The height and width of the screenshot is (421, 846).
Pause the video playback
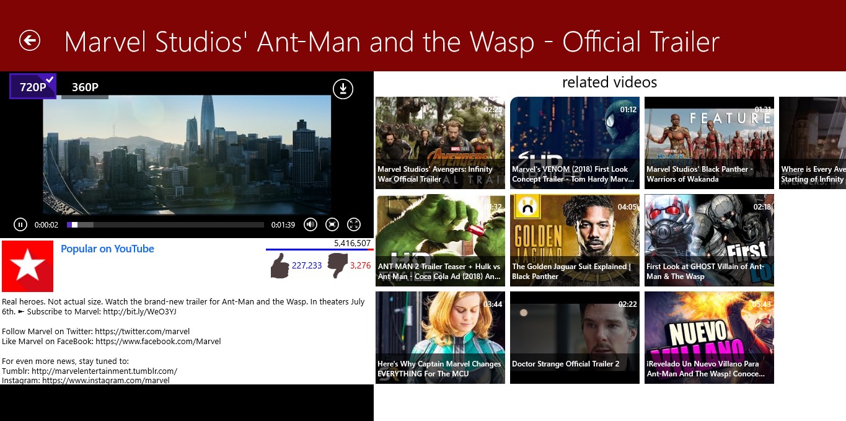tap(20, 224)
